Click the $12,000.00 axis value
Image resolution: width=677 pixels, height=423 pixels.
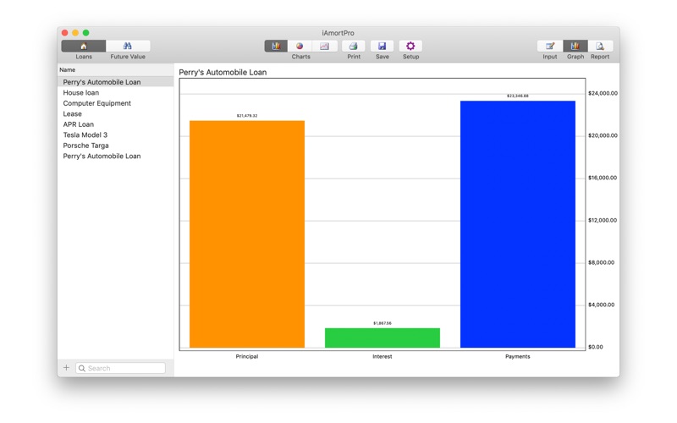tap(603, 220)
